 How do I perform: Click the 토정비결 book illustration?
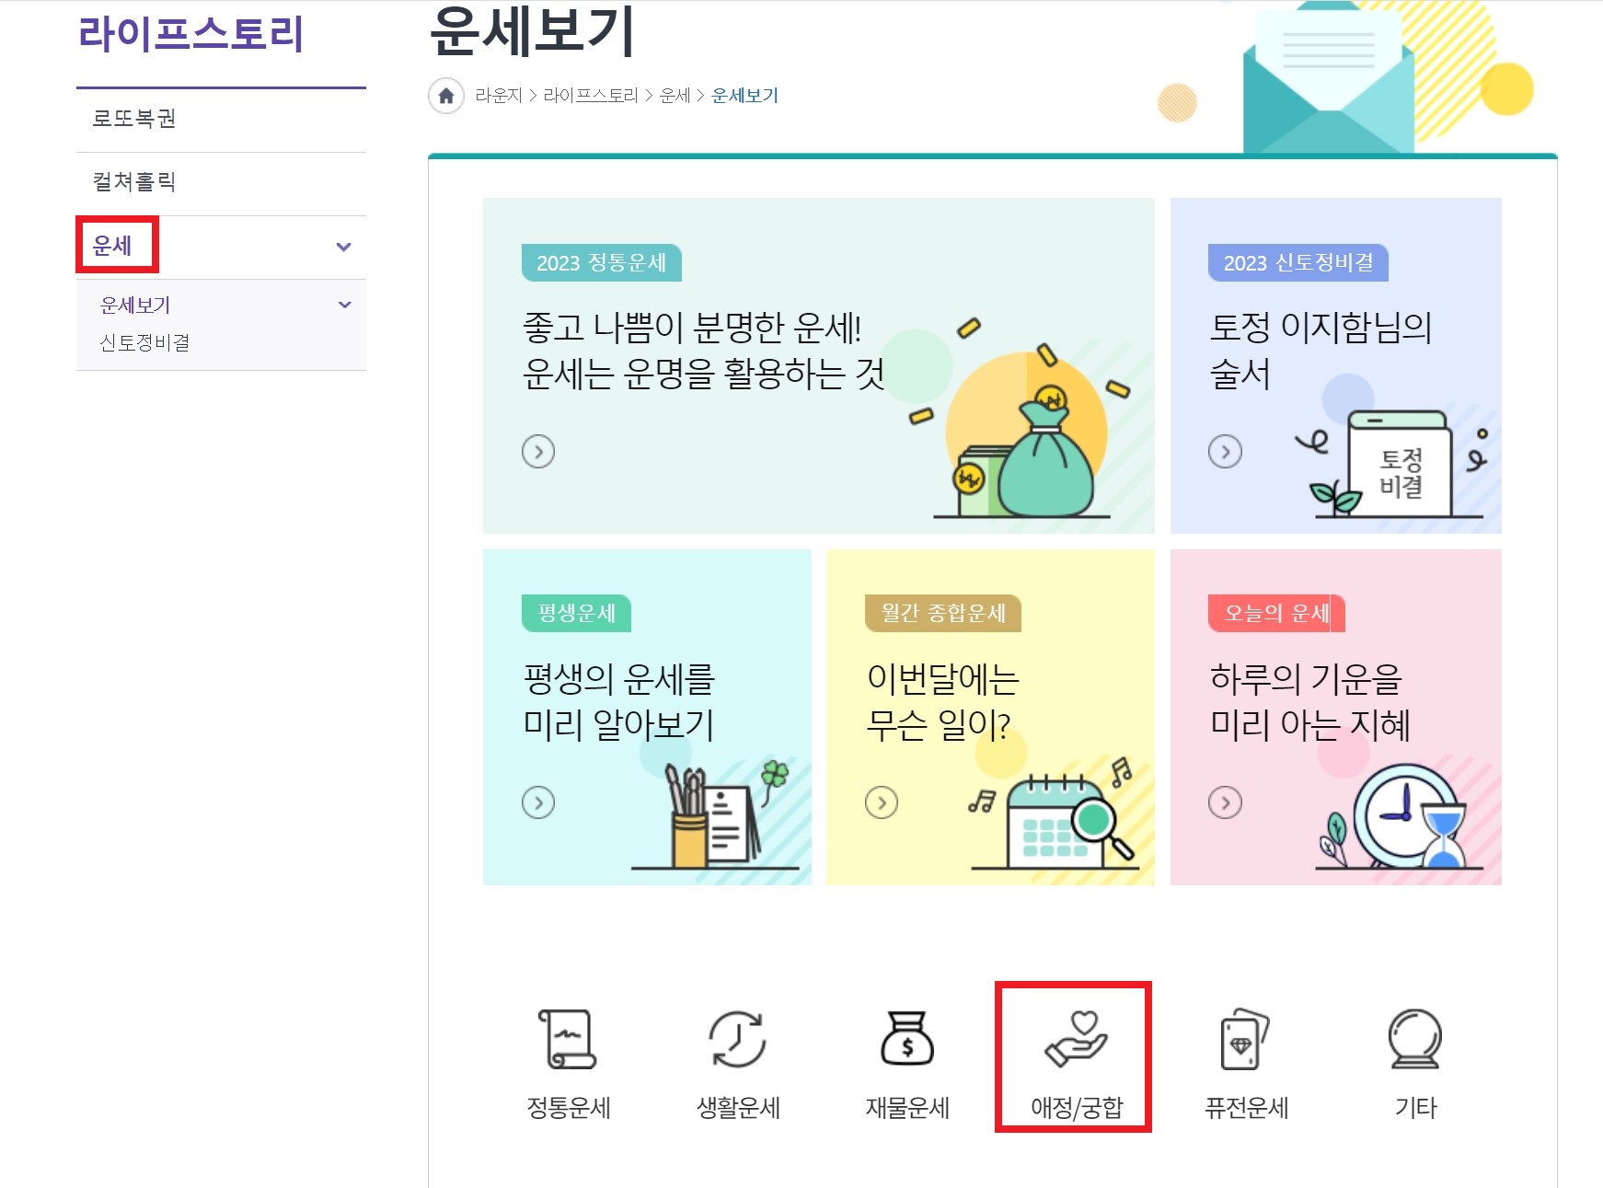[x=1399, y=469]
